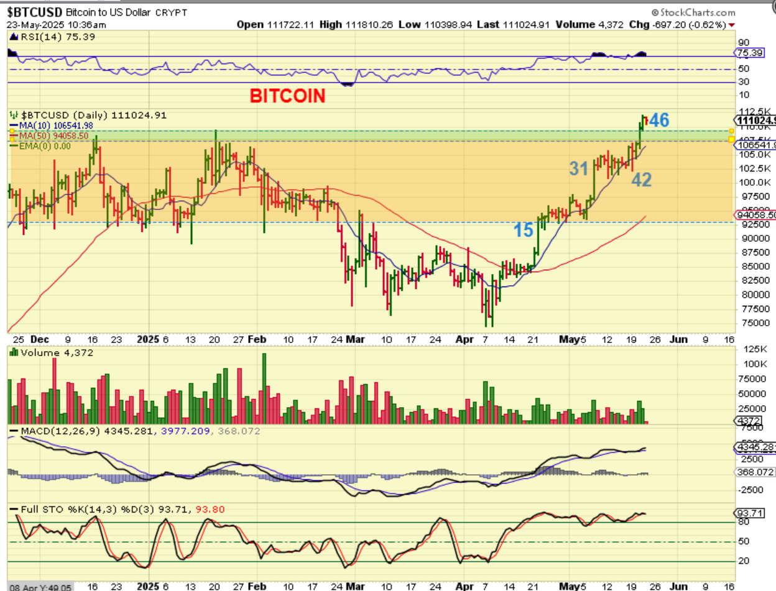Click the $BTCUSD (Daily) 111024.91 legend
Viewport: 776px width, 591px height.
94,115
